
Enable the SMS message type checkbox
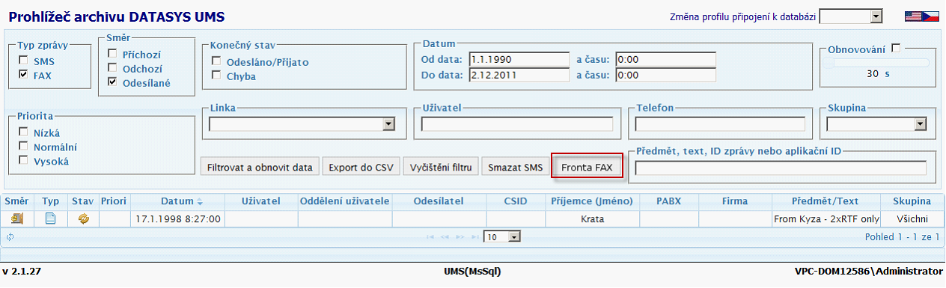(24, 61)
